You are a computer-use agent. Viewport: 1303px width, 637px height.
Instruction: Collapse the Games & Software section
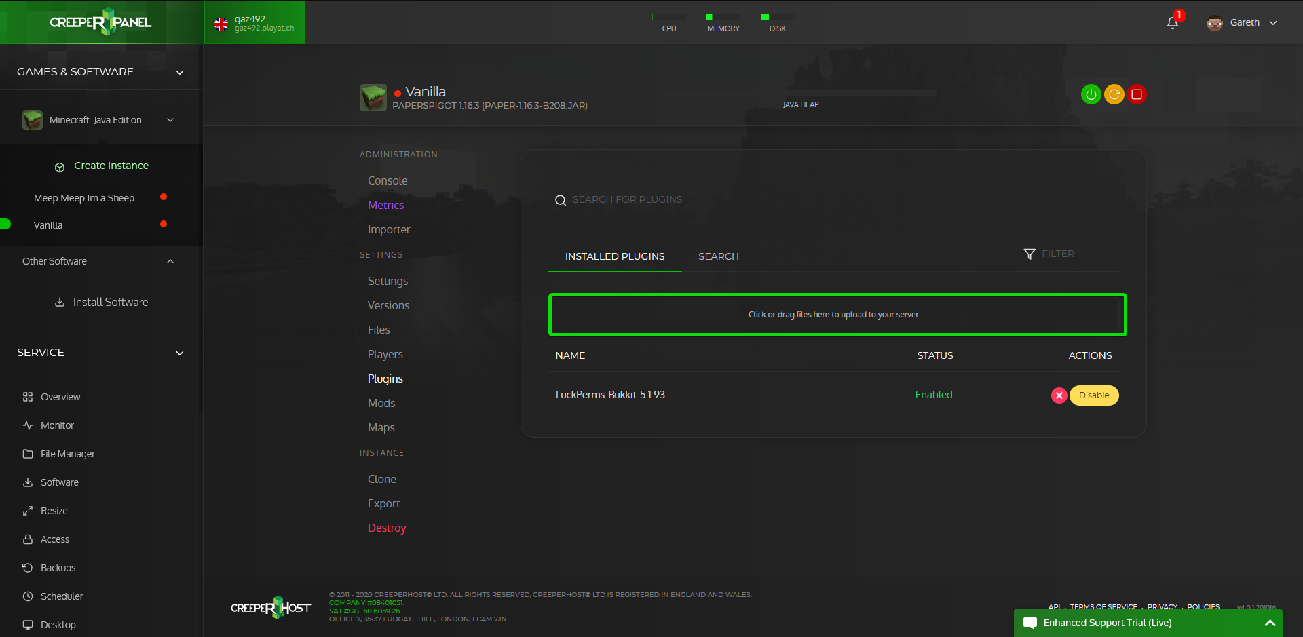(x=180, y=72)
